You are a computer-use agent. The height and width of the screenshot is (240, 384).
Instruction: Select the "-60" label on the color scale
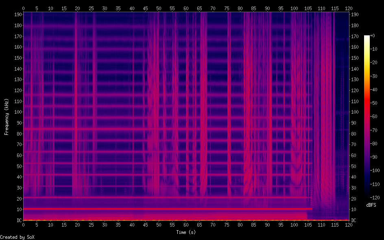pos(375,117)
